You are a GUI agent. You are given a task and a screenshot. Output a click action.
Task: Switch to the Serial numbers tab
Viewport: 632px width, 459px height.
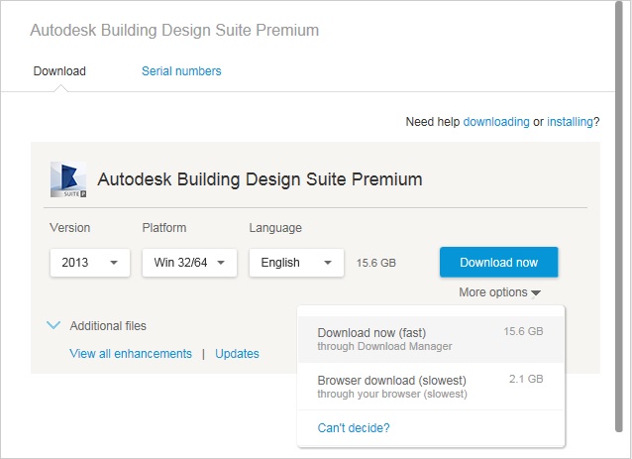(181, 71)
